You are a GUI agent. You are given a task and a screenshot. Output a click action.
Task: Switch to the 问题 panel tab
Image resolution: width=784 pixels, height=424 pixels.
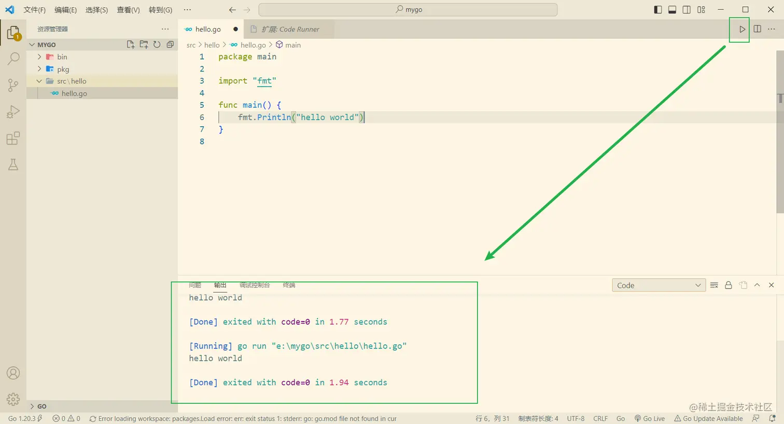point(195,285)
